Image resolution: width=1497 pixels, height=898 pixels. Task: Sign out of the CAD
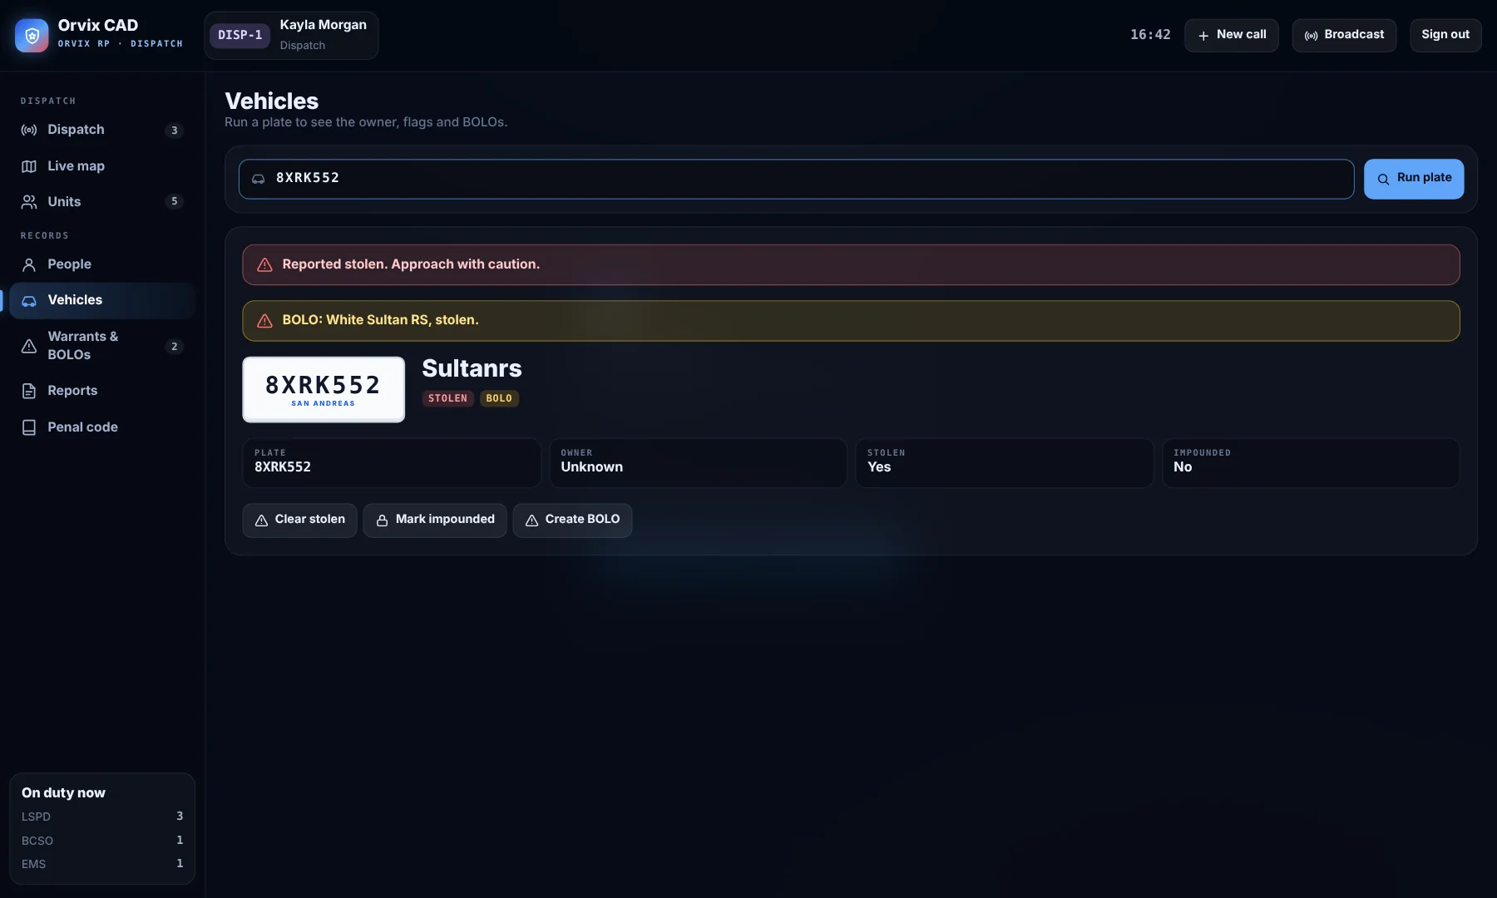1445,36
